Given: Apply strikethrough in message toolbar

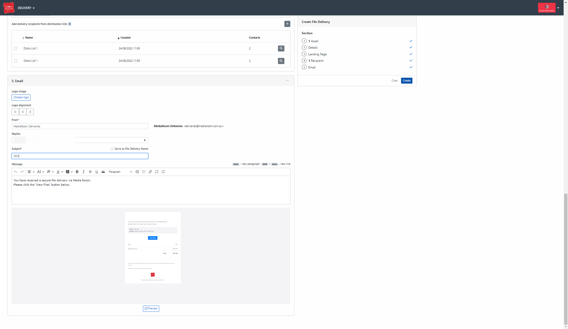Looking at the screenshot, I should click(90, 172).
